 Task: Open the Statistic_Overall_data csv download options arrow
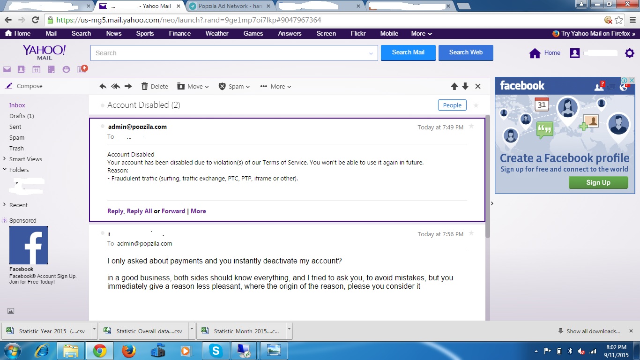coord(192,330)
